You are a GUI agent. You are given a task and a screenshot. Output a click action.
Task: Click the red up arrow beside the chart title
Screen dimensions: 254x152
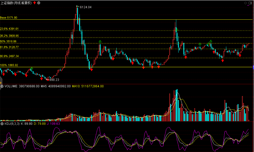35,3
